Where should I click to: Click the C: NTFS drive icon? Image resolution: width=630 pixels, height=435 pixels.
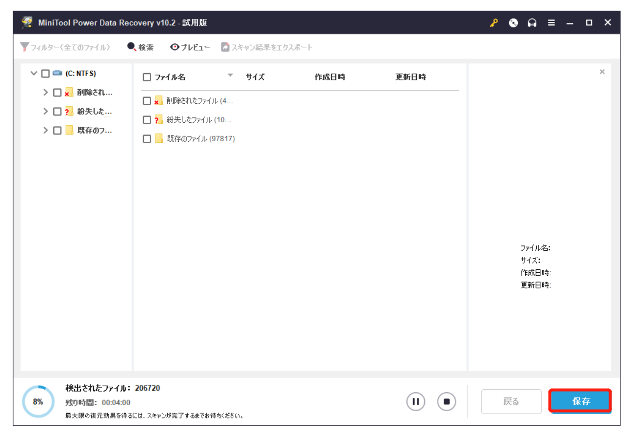(58, 73)
